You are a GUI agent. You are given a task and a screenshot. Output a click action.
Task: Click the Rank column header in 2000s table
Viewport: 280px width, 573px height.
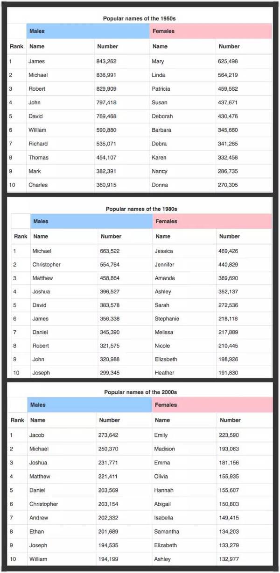(x=17, y=420)
